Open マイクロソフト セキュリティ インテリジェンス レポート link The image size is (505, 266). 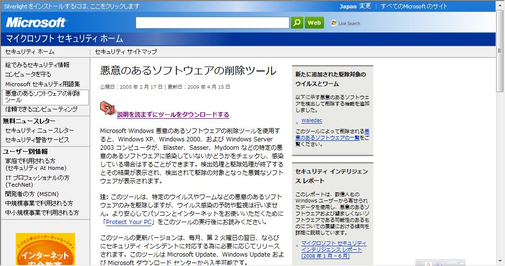click(x=334, y=250)
